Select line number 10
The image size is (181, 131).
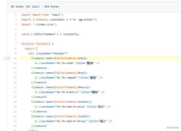click(15, 58)
